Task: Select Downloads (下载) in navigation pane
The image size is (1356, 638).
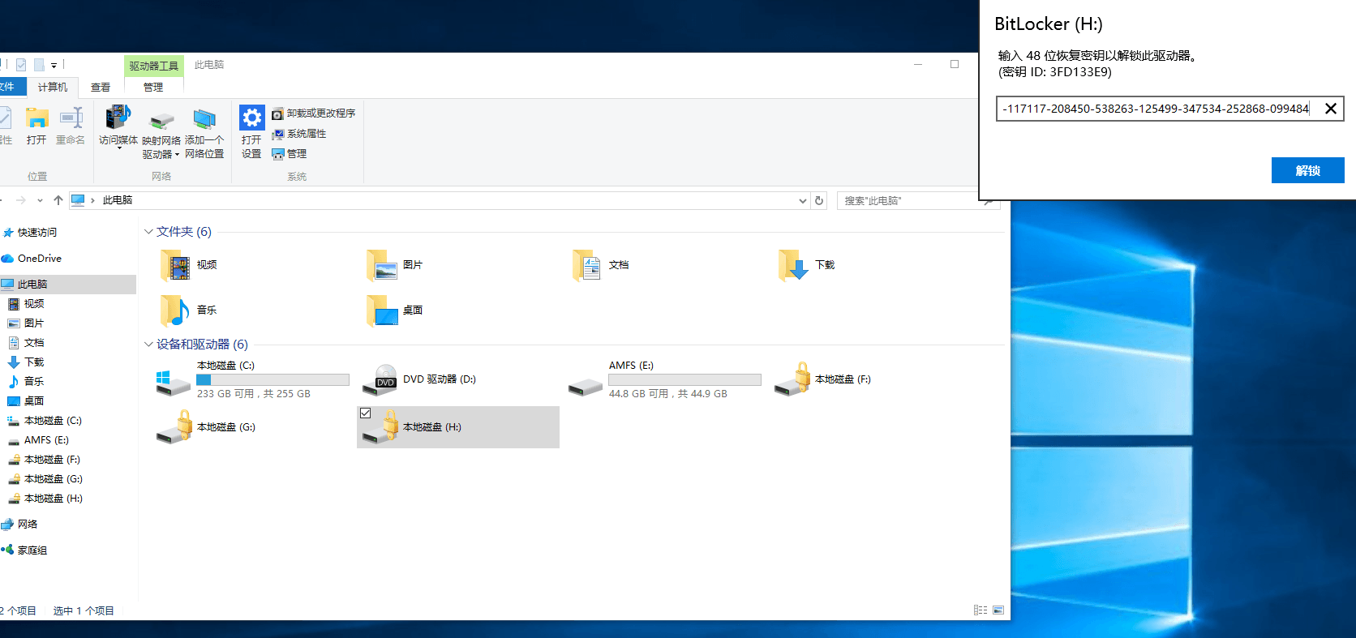Action: tap(34, 362)
